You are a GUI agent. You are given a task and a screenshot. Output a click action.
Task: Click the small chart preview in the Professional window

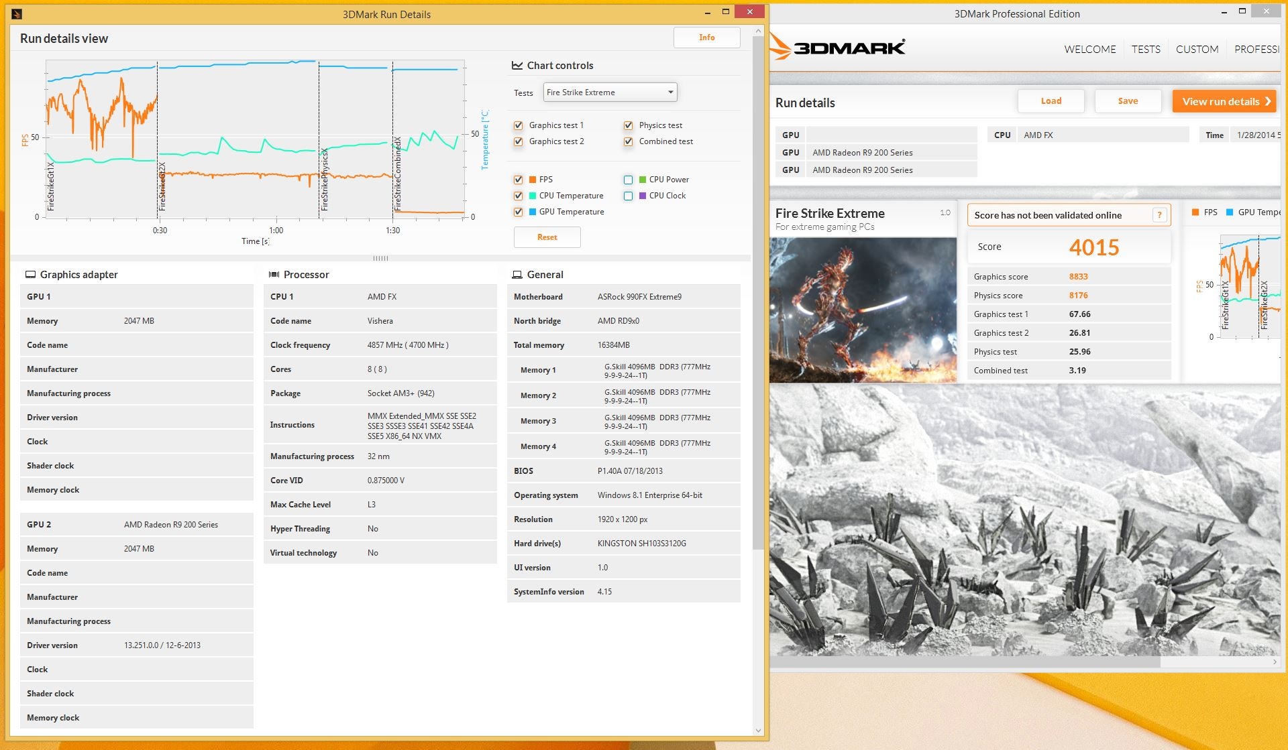click(1250, 287)
